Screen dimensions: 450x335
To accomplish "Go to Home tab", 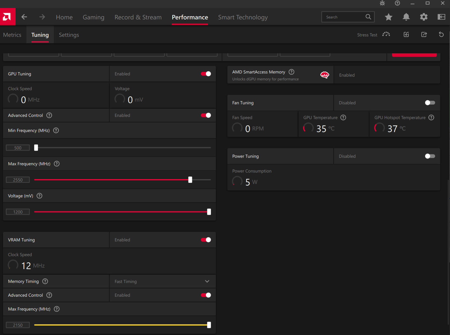I will pyautogui.click(x=64, y=17).
